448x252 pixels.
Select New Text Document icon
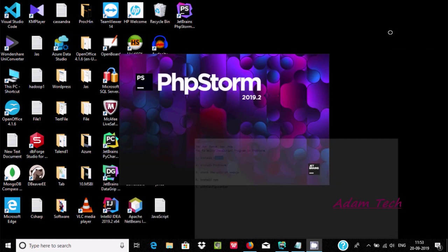(12, 141)
